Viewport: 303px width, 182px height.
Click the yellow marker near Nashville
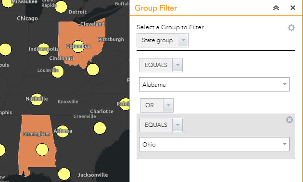[x=37, y=99]
